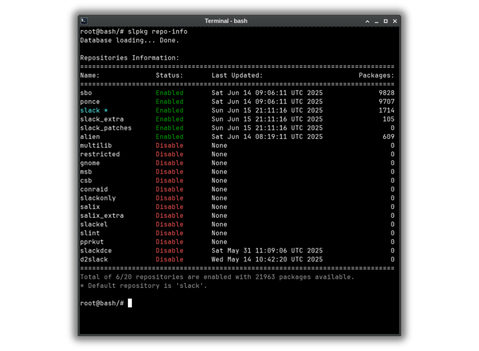Click the 'pprkut' repository name
479x351 pixels.
(x=92, y=242)
